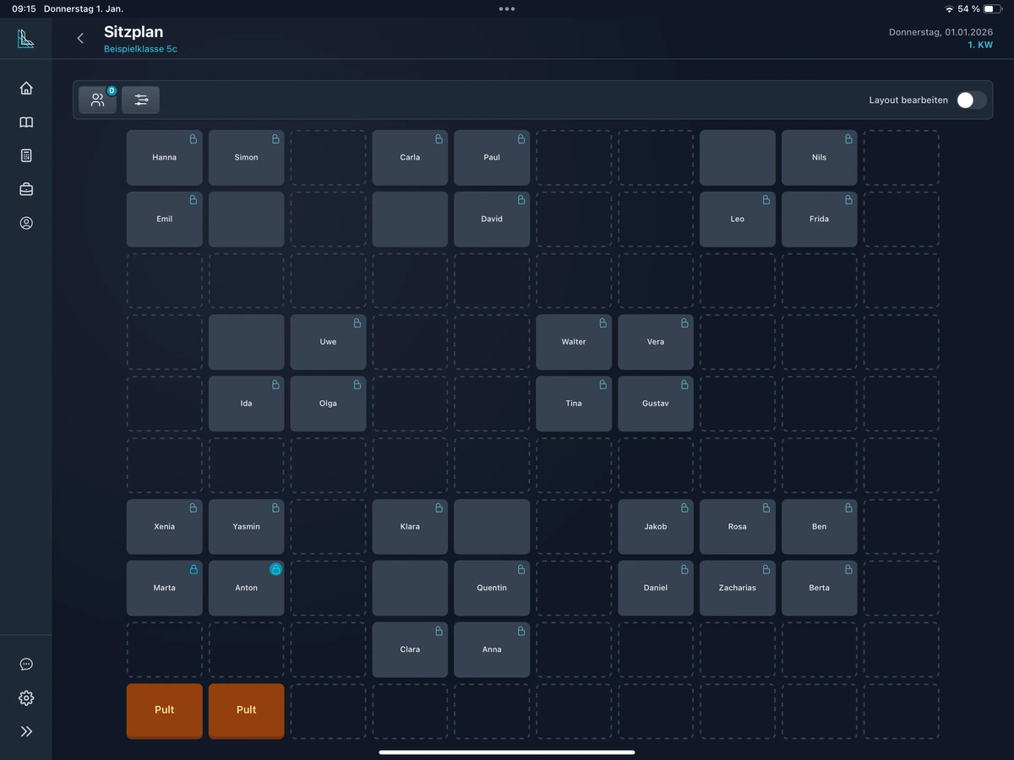Open the calculator icon in sidebar
This screenshot has height=760, width=1014.
point(26,156)
